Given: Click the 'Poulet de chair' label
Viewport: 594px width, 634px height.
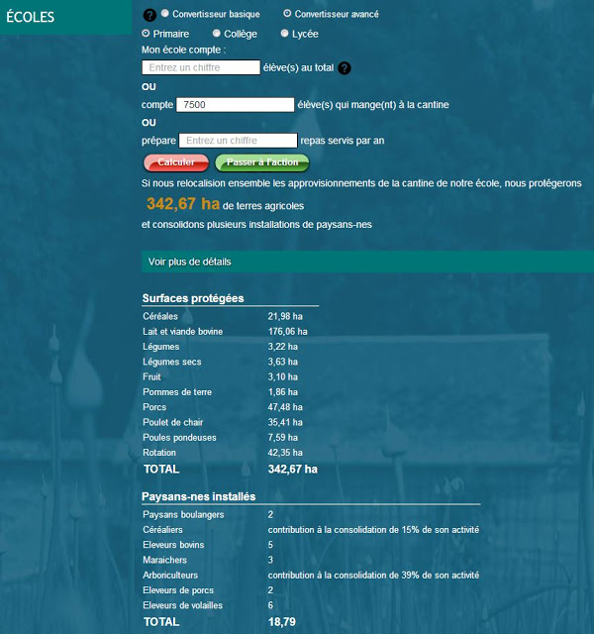Looking at the screenshot, I should tap(173, 423).
